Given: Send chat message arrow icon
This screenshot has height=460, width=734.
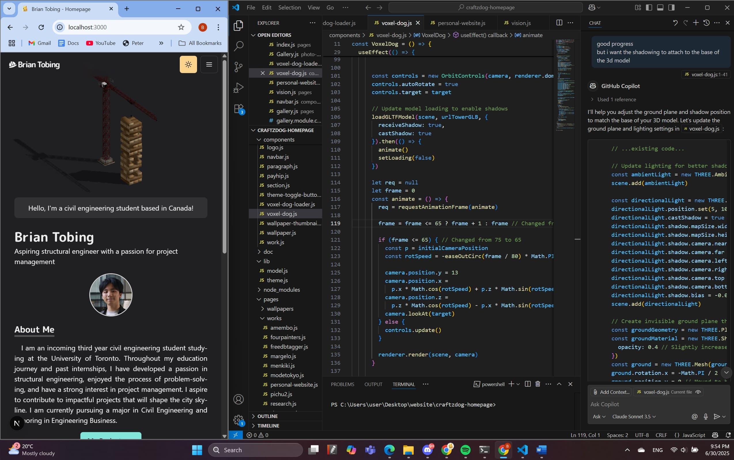Looking at the screenshot, I should pos(717,417).
